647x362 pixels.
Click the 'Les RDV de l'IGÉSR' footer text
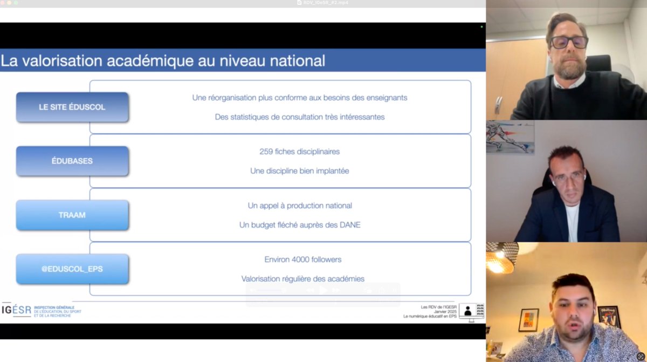(x=438, y=307)
